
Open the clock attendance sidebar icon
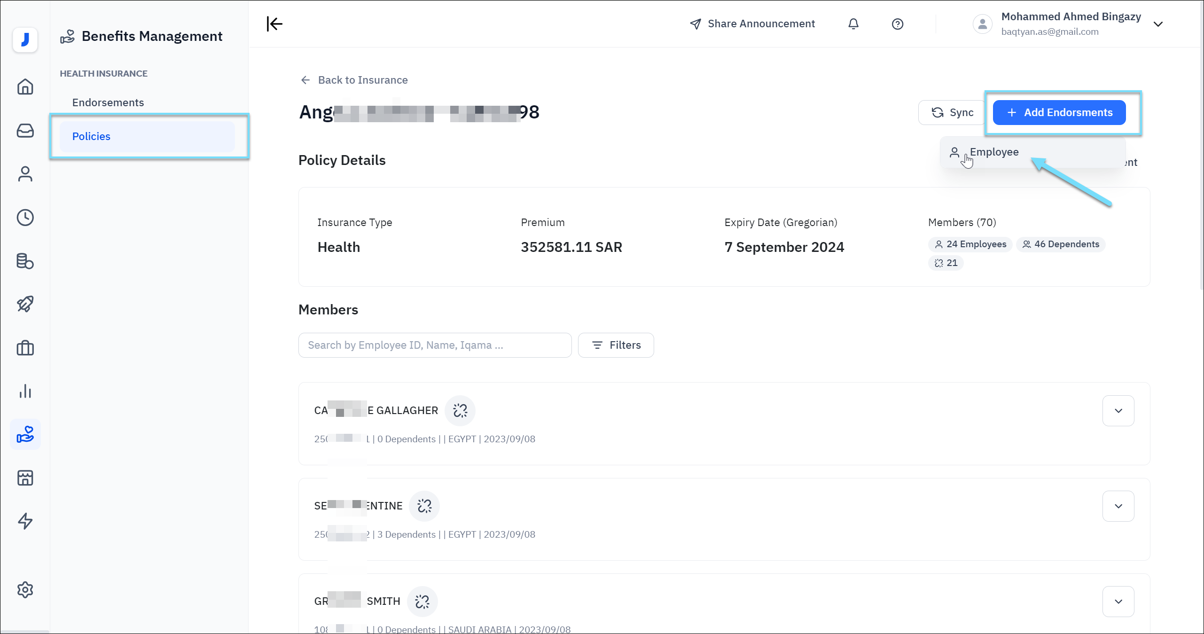click(x=25, y=218)
